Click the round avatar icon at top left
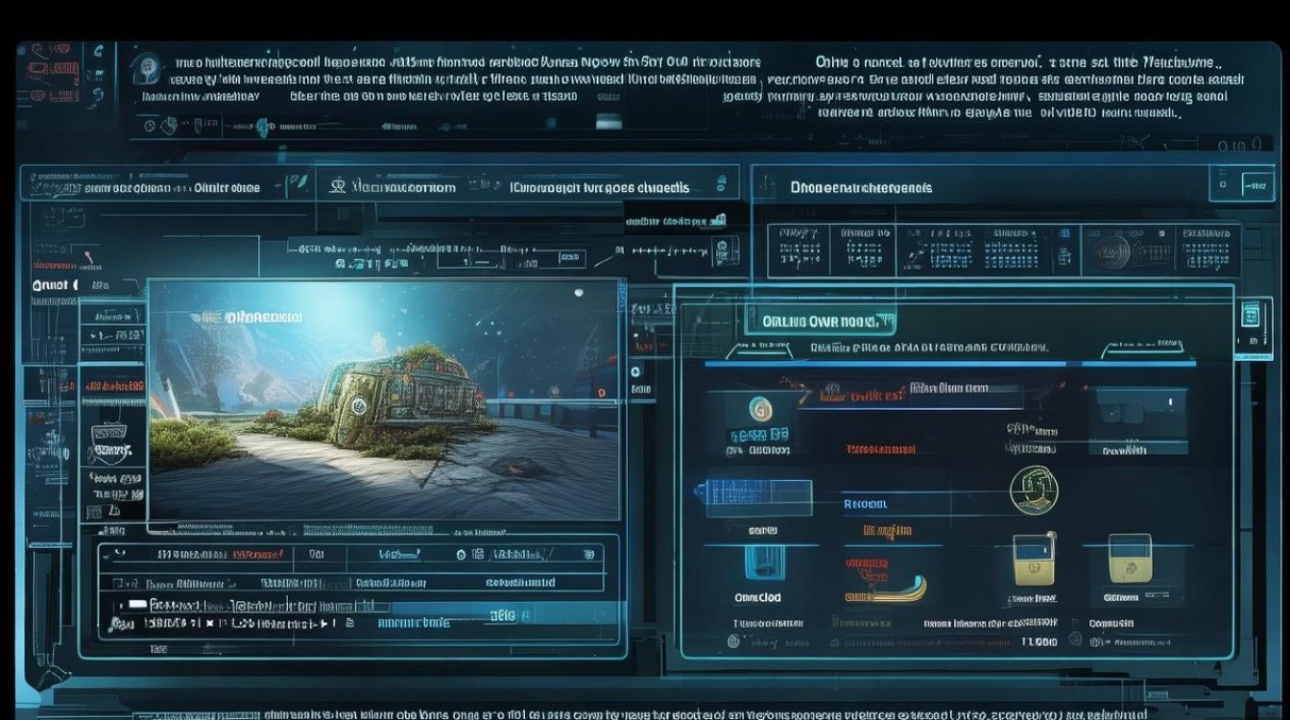The width and height of the screenshot is (1290, 720). (x=146, y=68)
